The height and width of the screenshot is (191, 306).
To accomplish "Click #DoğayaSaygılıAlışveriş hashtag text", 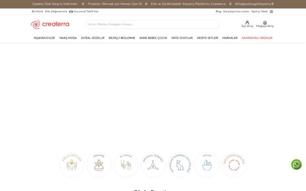I will pyautogui.click(x=253, y=4).
